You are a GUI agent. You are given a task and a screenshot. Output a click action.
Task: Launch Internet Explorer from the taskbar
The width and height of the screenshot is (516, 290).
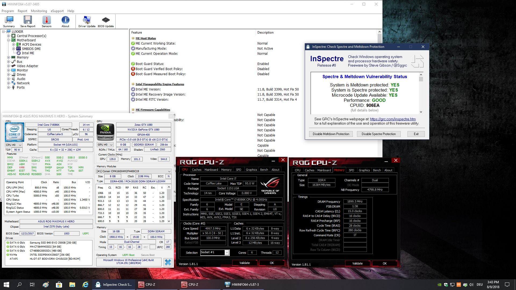tap(85, 285)
